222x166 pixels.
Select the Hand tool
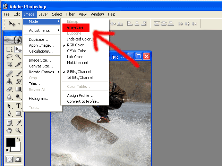(9, 130)
